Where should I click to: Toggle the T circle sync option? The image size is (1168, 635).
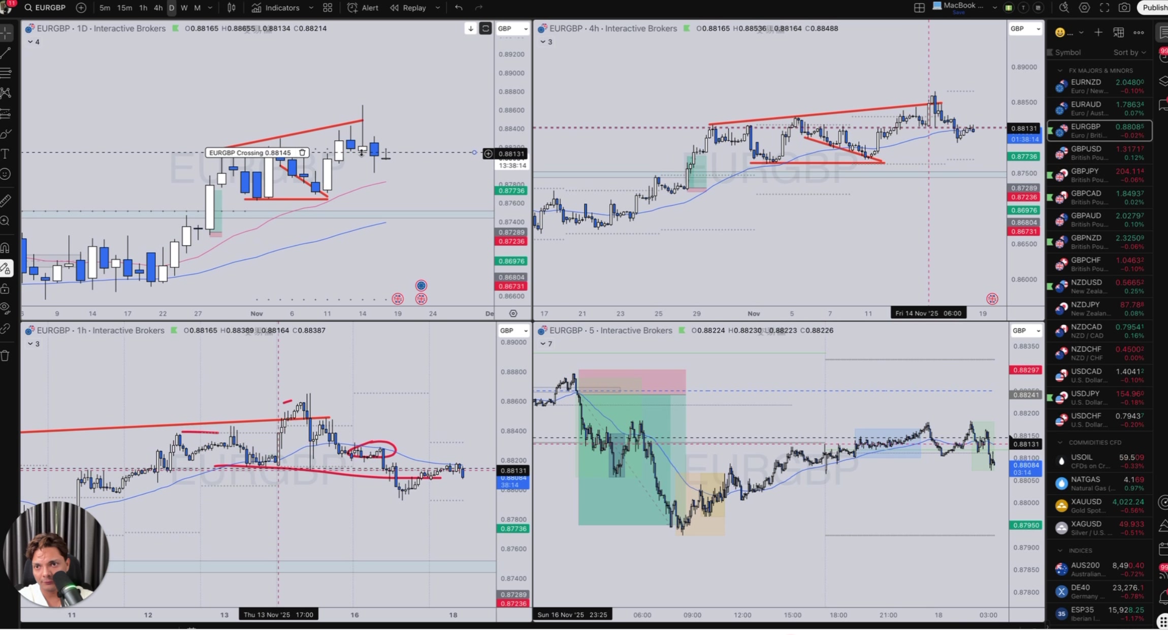[1023, 8]
